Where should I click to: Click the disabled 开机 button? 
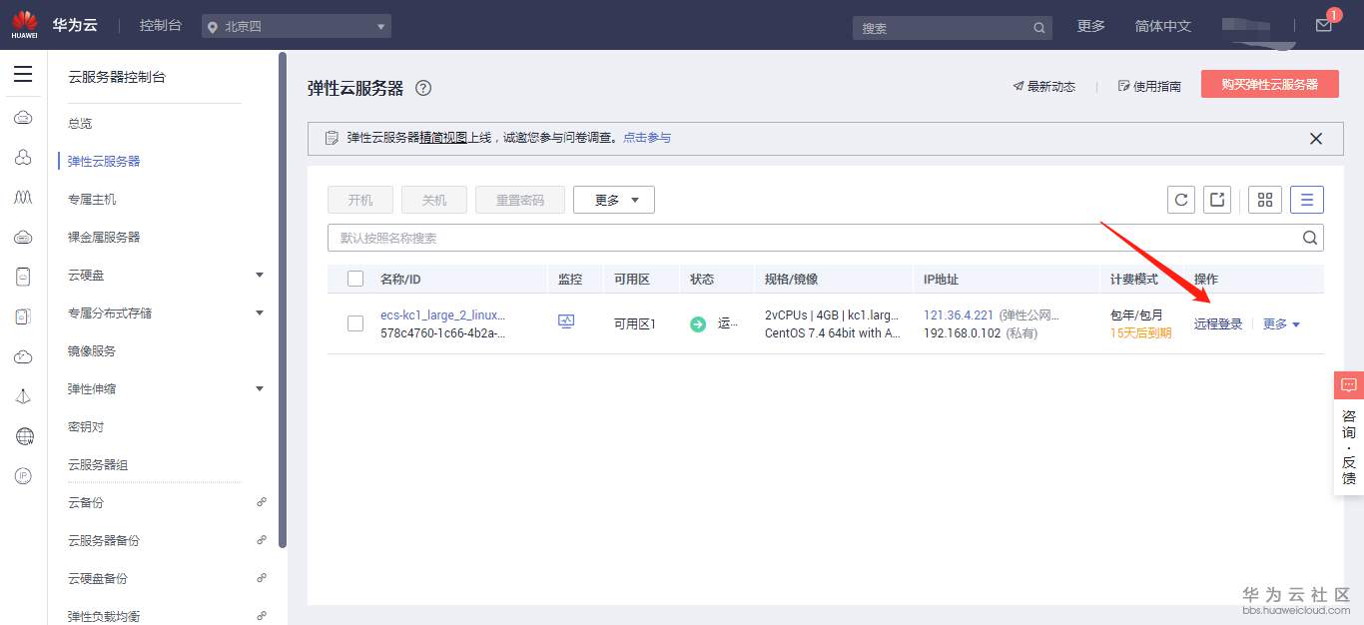[x=360, y=200]
